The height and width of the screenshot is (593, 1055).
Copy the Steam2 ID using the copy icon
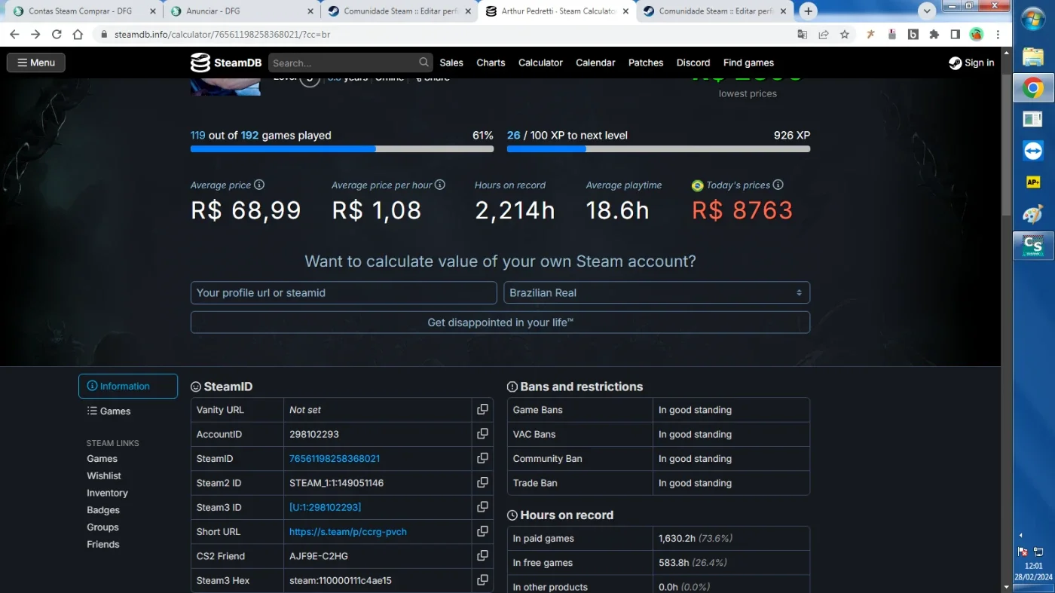(x=482, y=483)
